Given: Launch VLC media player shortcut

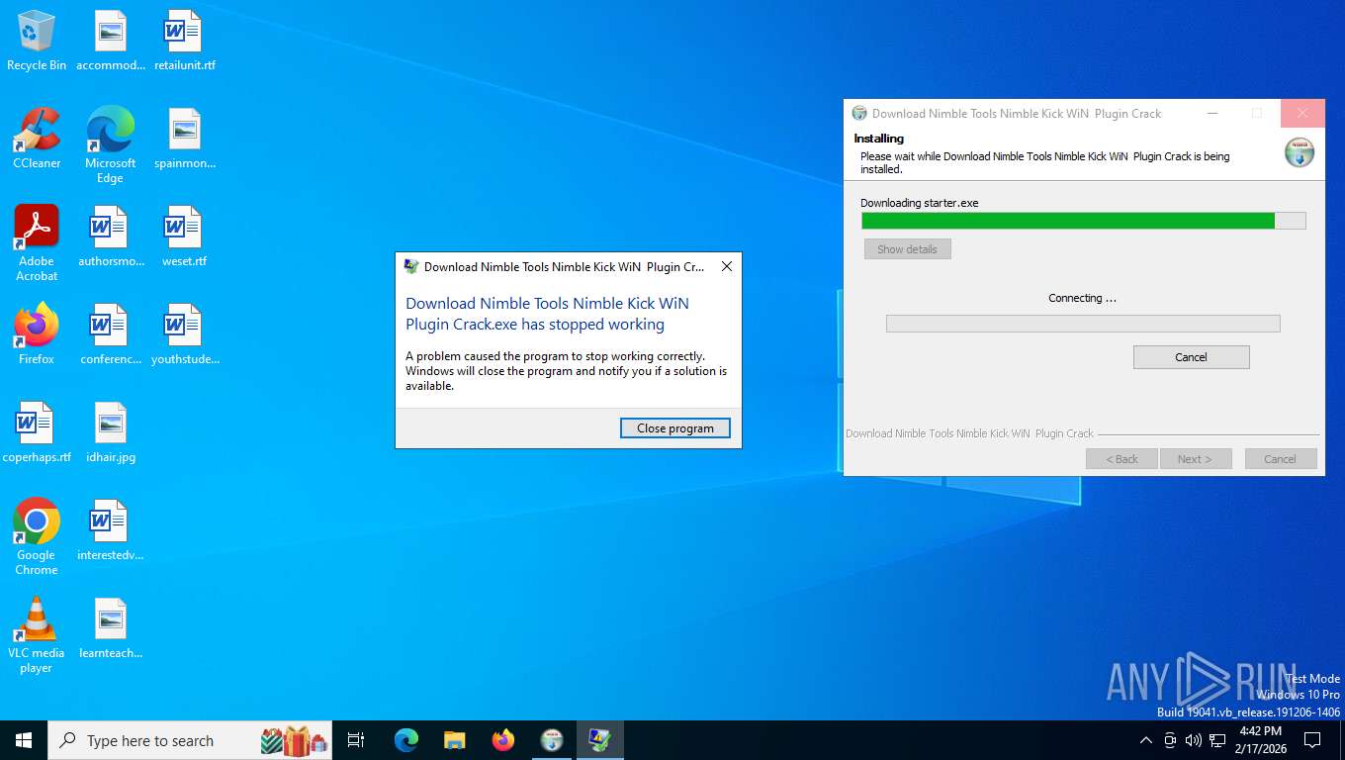Looking at the screenshot, I should [x=37, y=635].
